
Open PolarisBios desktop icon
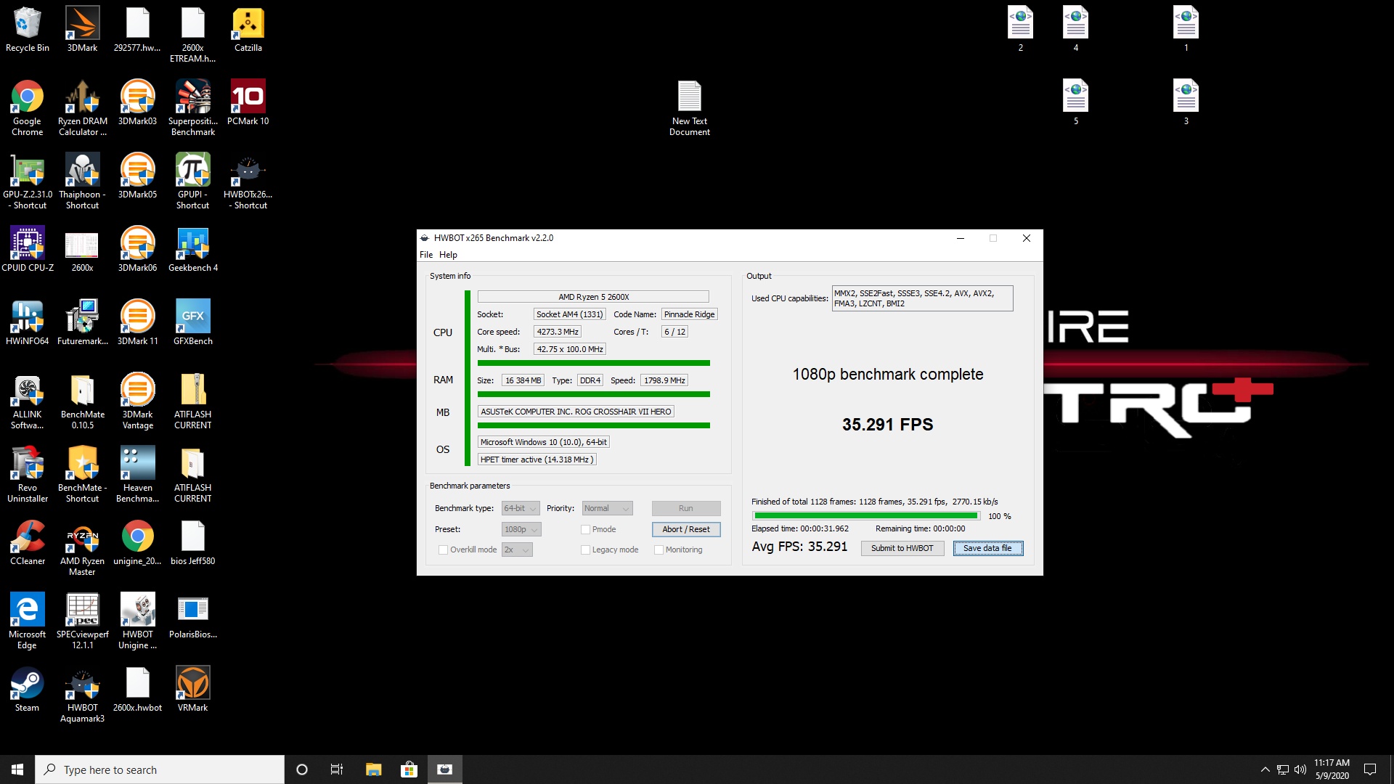click(192, 616)
